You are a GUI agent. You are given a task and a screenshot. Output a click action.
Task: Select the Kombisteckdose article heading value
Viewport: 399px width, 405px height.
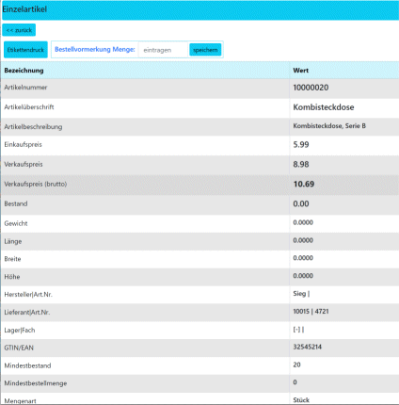tap(324, 107)
